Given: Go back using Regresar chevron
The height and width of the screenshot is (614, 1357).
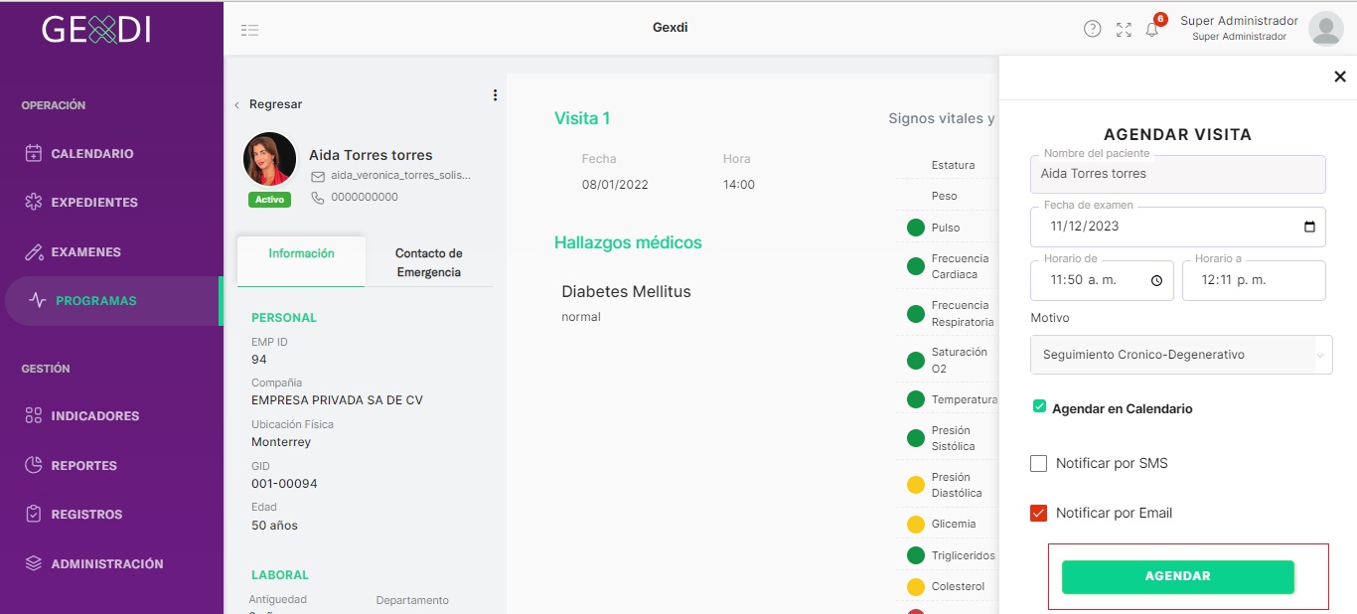Looking at the screenshot, I should click(237, 104).
